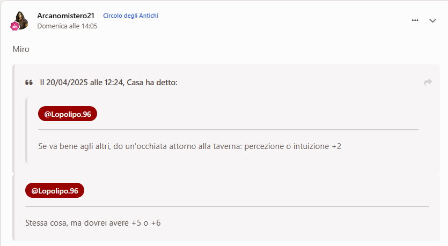The height and width of the screenshot is (246, 448).
Task: Click the @Lopolipo.96 mention below the quote
Action: point(55,191)
